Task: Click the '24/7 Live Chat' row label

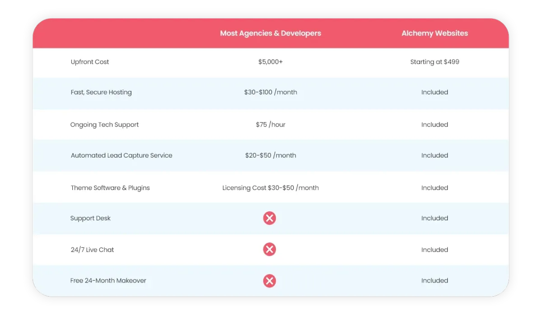Action: [92, 250]
